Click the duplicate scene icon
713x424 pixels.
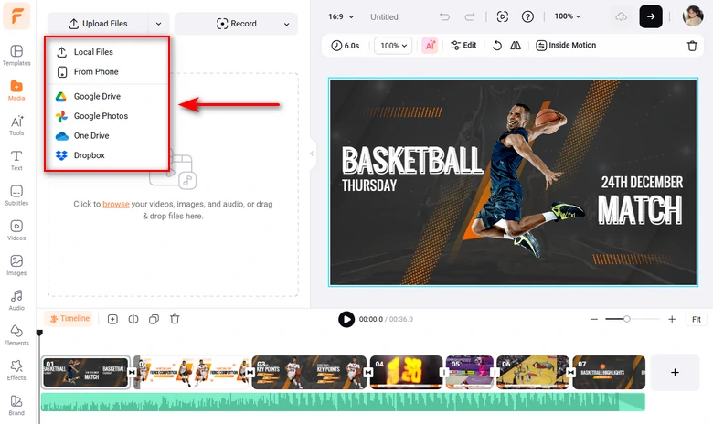tap(154, 319)
